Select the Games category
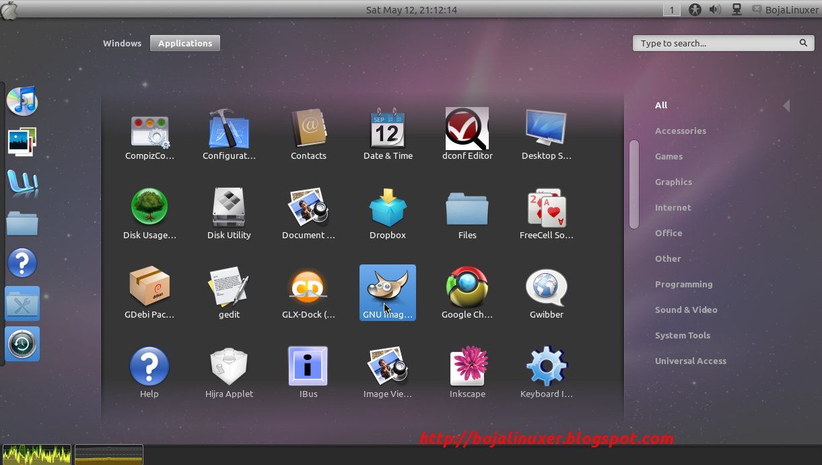 click(669, 156)
